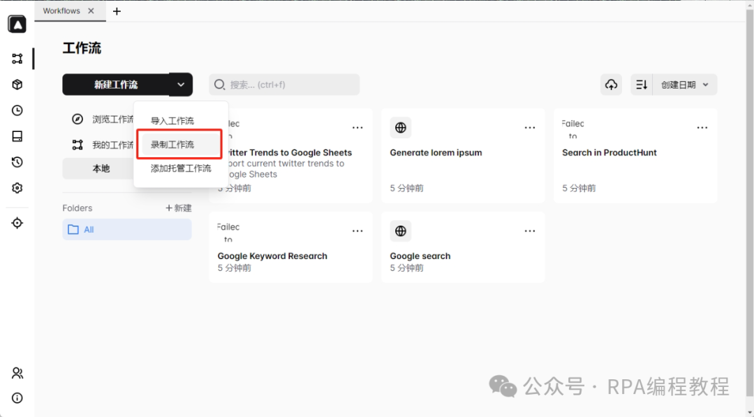
Task: Open the Google search workflow title
Action: 420,256
